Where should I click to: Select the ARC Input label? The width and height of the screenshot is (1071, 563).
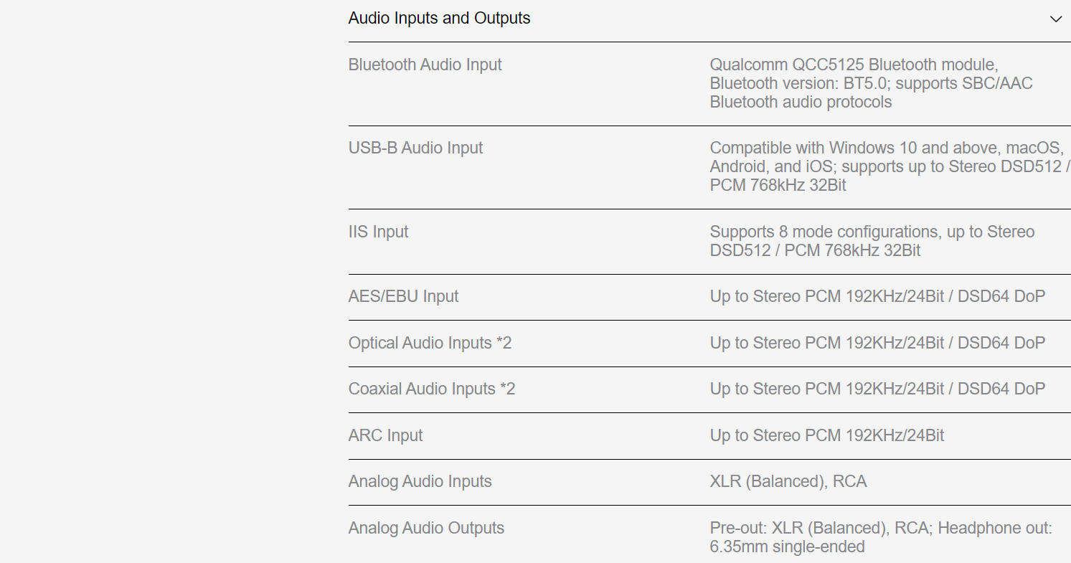385,435
